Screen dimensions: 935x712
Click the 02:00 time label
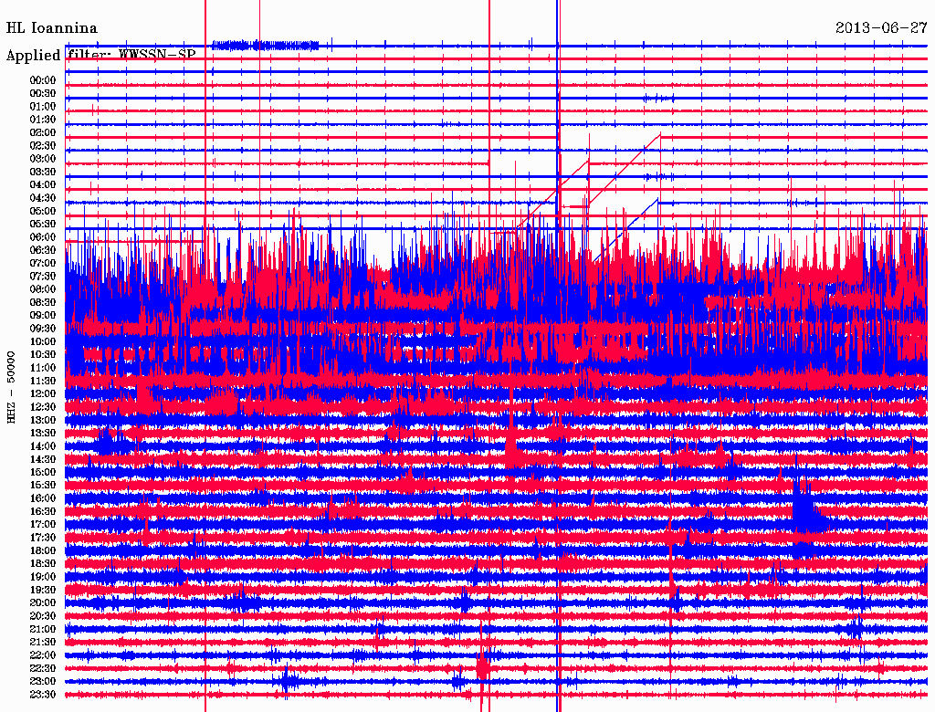click(43, 133)
